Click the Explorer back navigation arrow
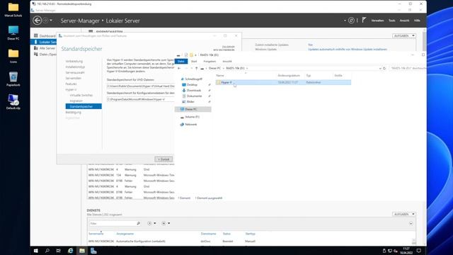The height and width of the screenshot is (255, 453). [179, 69]
